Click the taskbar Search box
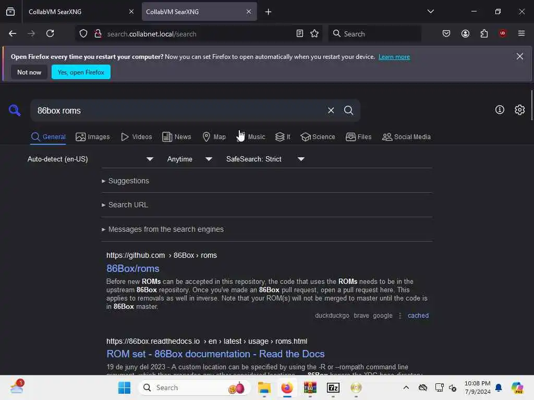Screen dimensions: 534x400 click(x=195, y=387)
